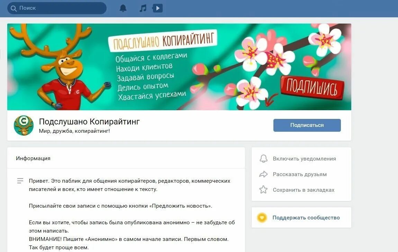398x252 pixels.
Task: Open Поддержать сообщество link
Action: pos(306,218)
